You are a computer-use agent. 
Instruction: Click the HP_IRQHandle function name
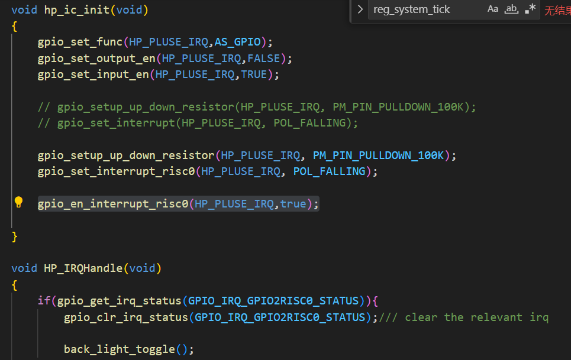click(x=83, y=268)
